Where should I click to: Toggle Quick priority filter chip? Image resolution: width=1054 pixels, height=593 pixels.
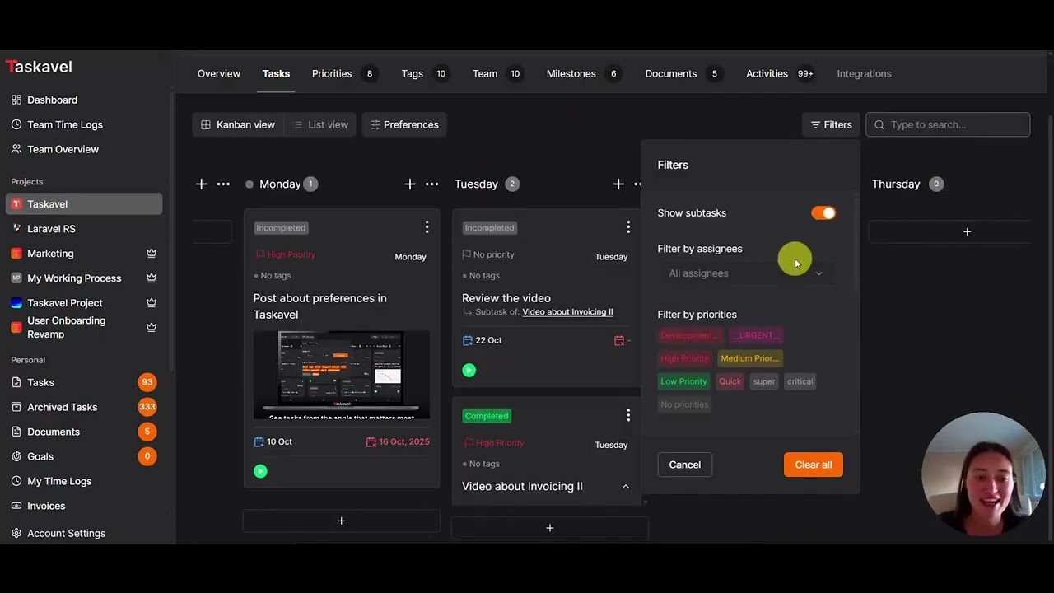pyautogui.click(x=730, y=381)
